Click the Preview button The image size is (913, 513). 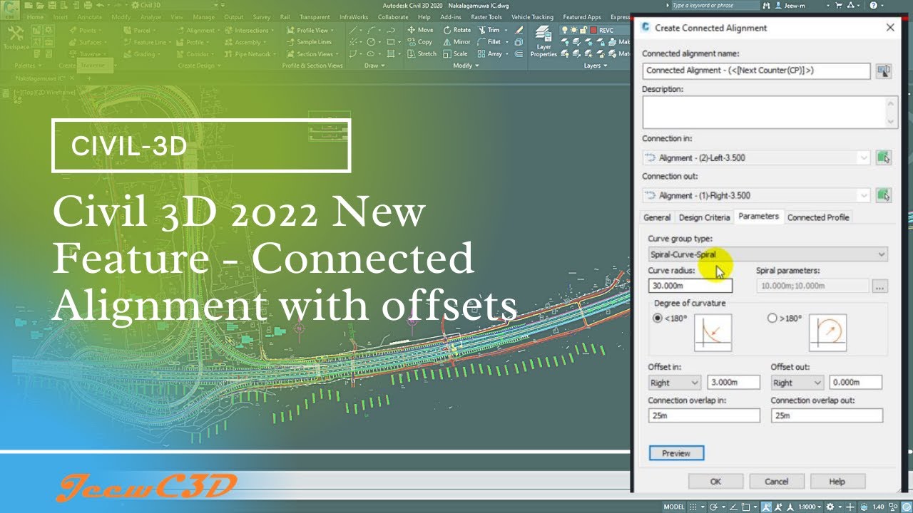(x=676, y=453)
